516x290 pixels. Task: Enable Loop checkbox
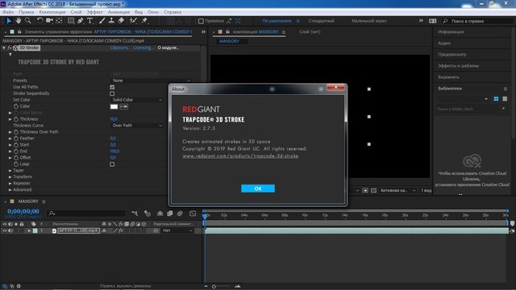pos(112,164)
